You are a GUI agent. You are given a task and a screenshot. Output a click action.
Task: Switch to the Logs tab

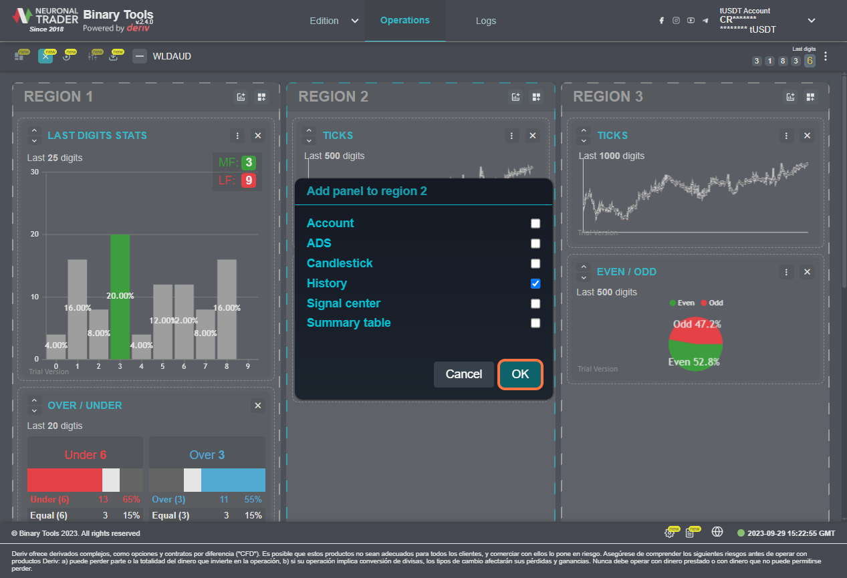pos(486,21)
